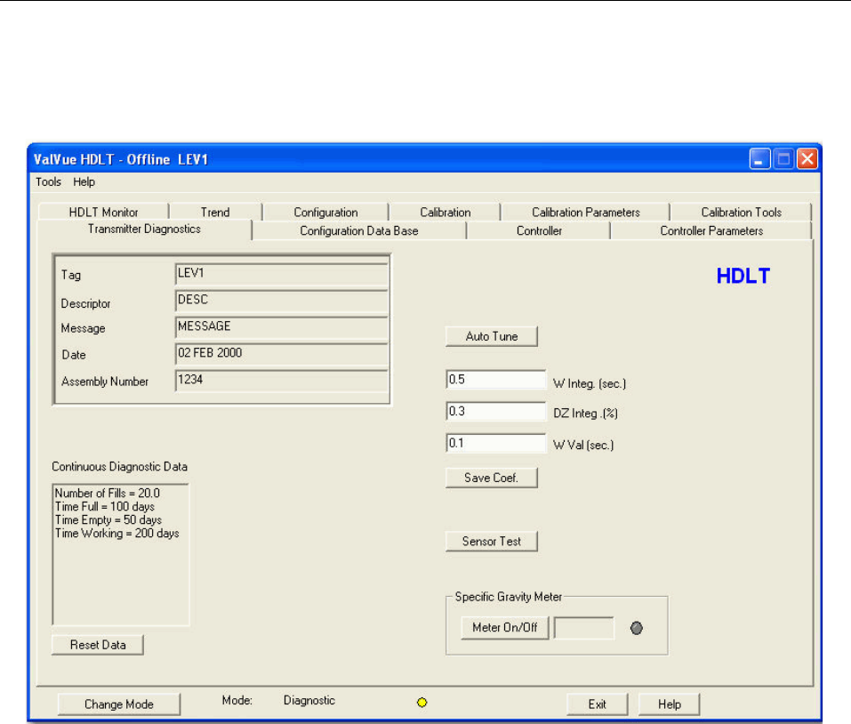Click the Auto Tune button

[492, 336]
